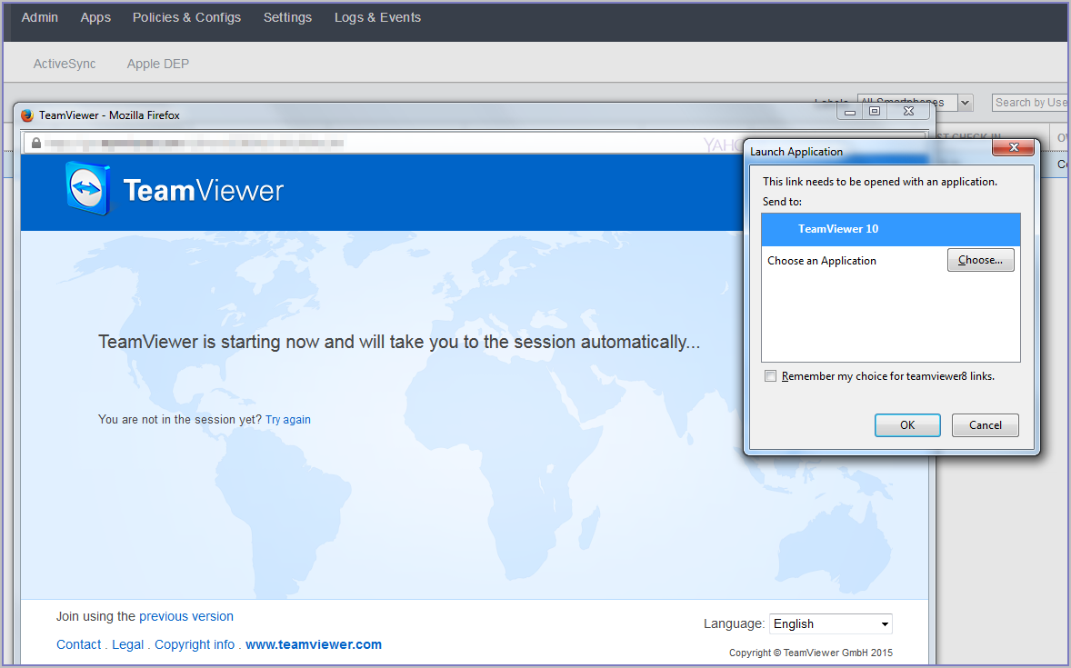
Task: Select TeamViewer 10 in application list
Action: coord(891,230)
